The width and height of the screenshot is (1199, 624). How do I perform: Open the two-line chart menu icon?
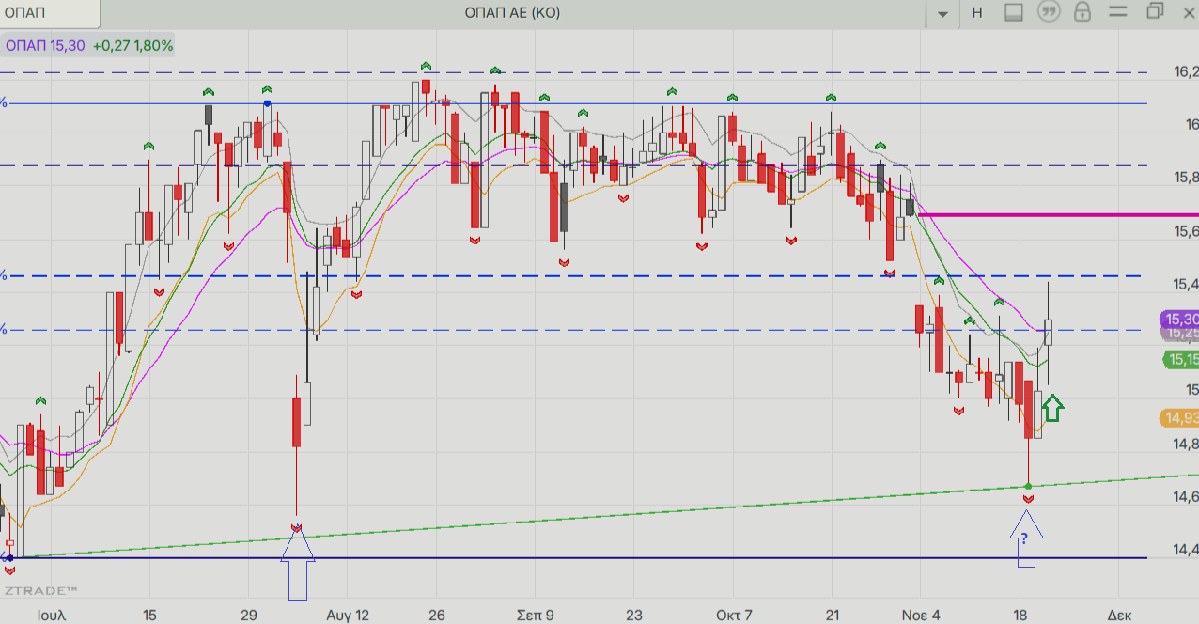(1117, 12)
